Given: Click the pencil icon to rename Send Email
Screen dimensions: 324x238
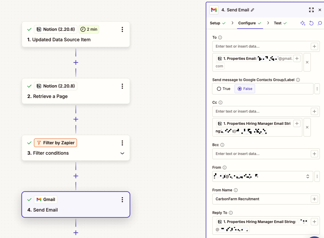Looking at the screenshot, I should tap(253, 10).
